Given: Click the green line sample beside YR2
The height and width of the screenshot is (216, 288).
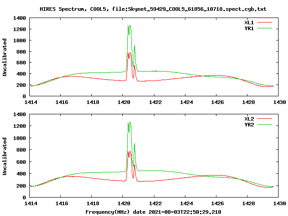Looking at the screenshot, I should 265,125.
